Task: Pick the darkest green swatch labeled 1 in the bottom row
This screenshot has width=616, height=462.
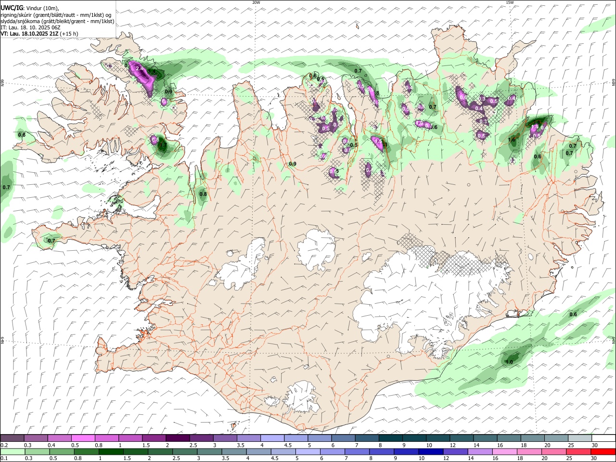Action: click(111, 451)
